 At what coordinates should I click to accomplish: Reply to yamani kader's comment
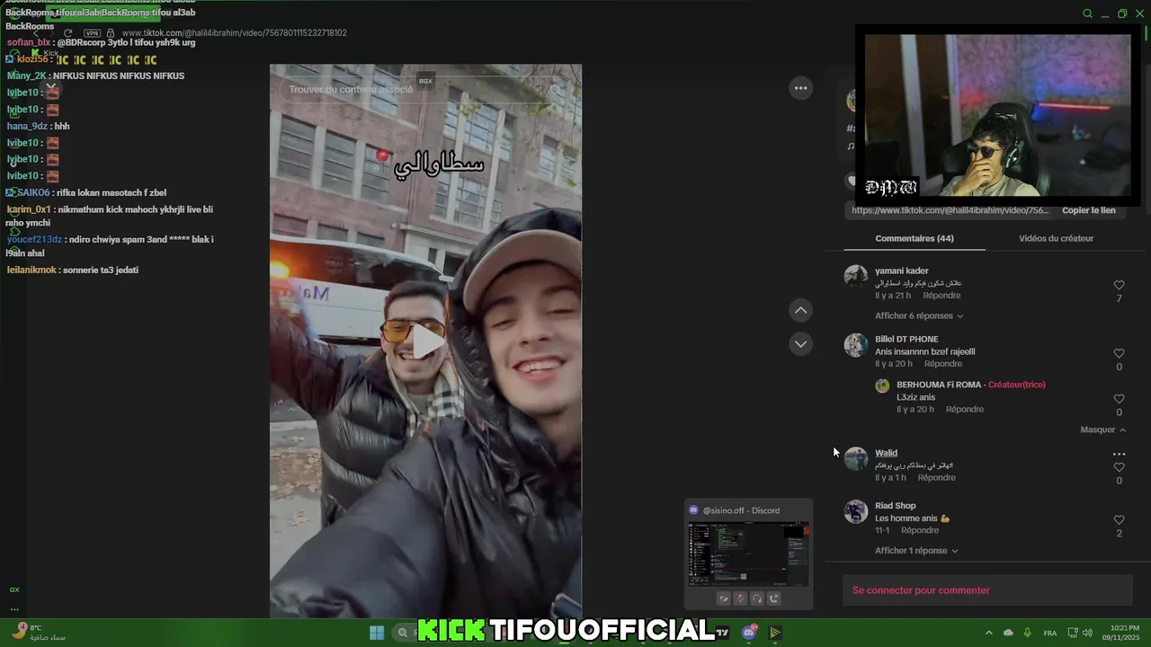941,296
